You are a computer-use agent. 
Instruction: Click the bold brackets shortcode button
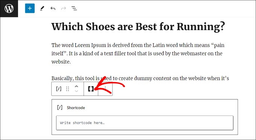coord(91,89)
